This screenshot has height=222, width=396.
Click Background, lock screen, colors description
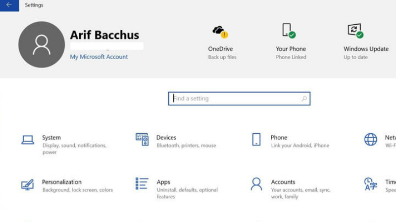point(78,190)
